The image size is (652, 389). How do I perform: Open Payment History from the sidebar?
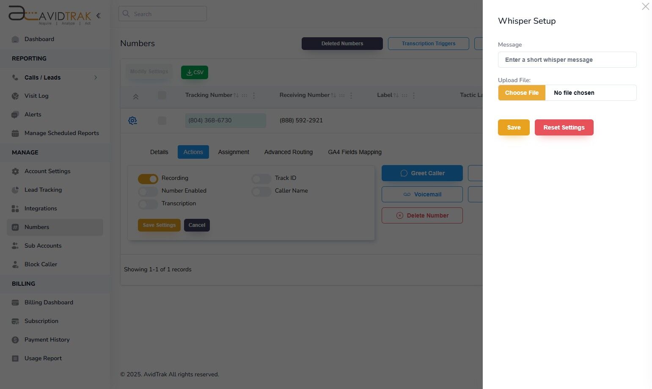(47, 339)
